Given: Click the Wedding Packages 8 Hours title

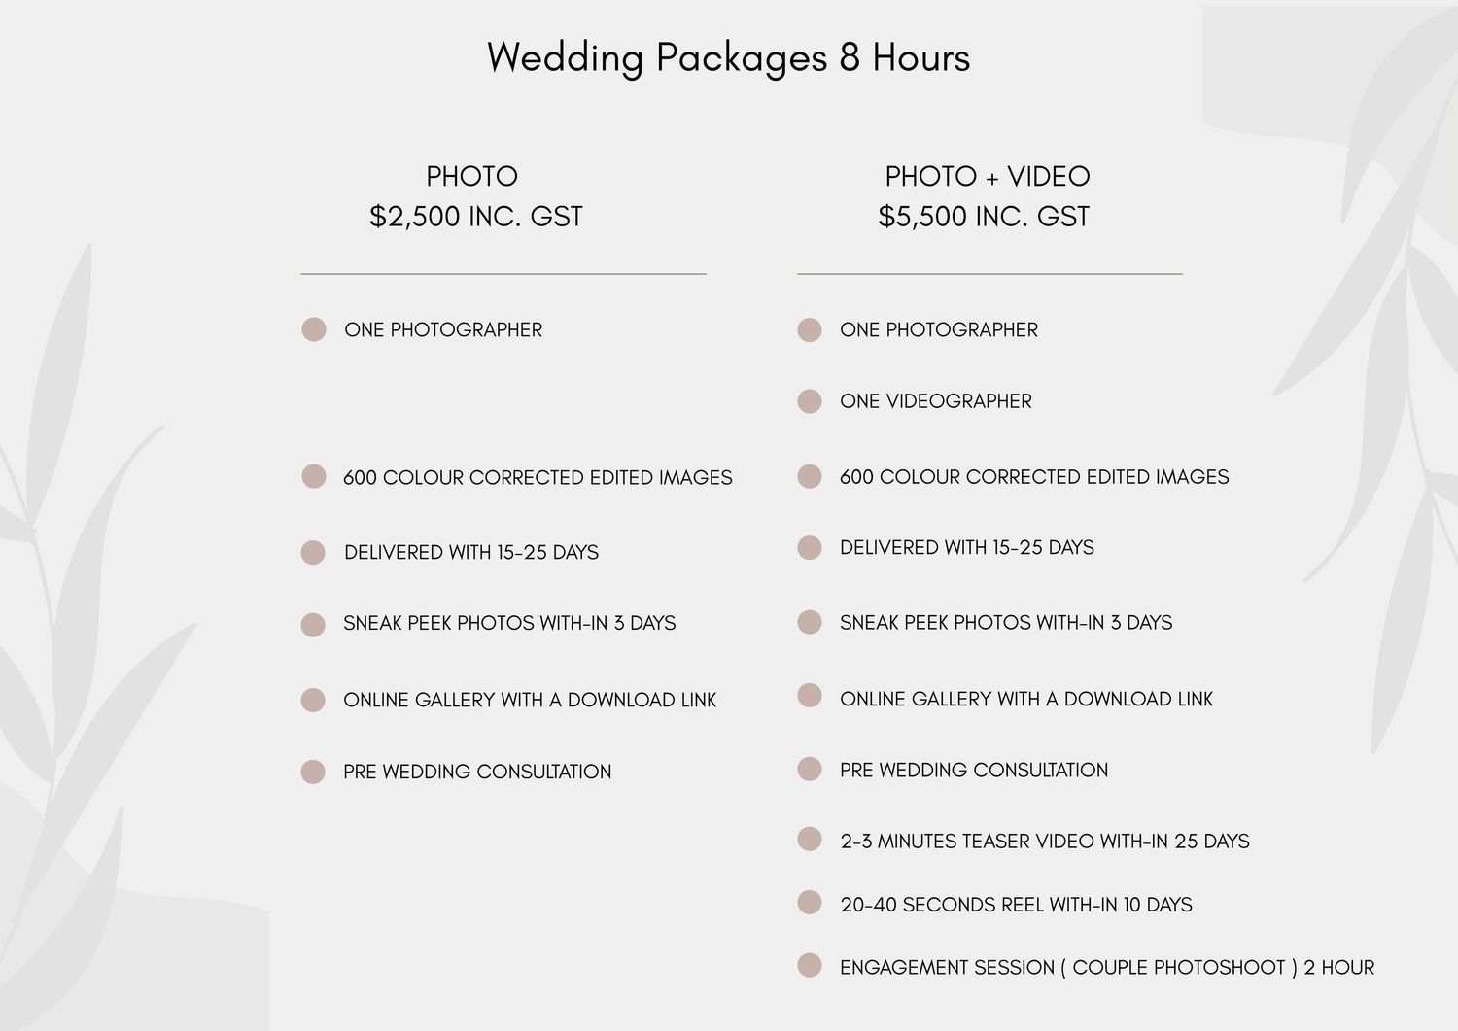Looking at the screenshot, I should [x=728, y=58].
